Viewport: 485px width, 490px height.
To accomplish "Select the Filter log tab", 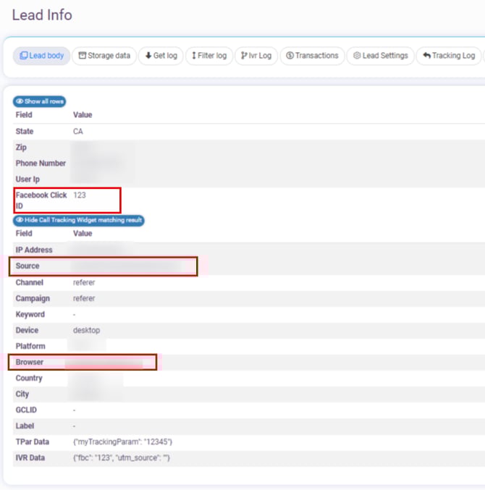I will coord(208,56).
